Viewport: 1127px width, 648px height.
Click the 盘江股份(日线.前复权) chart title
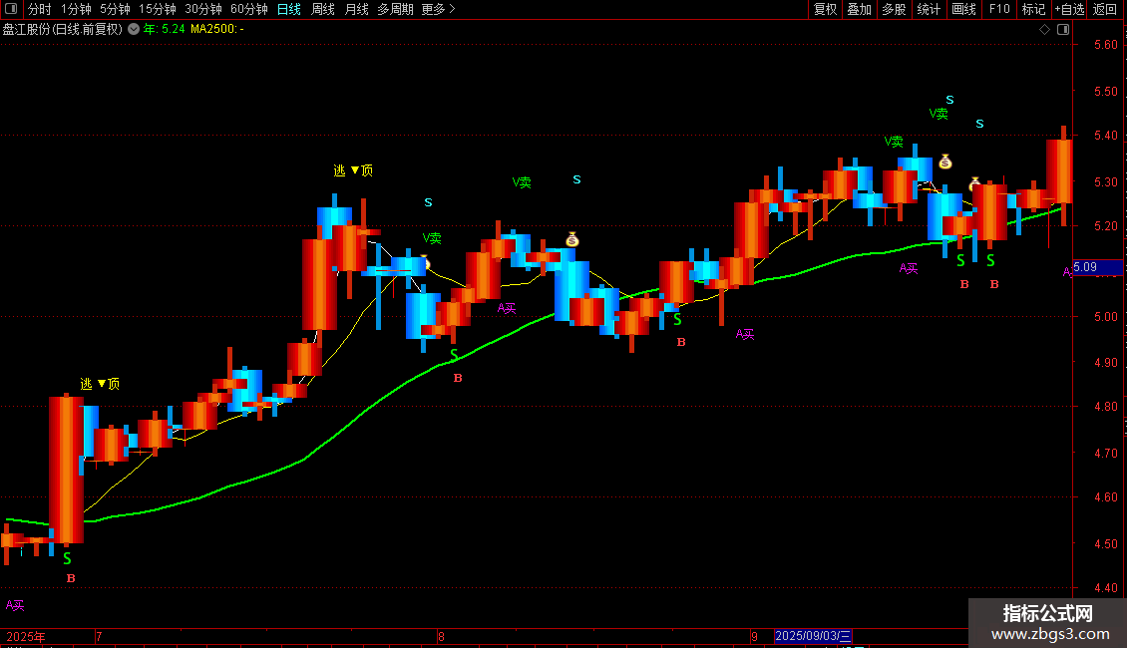pos(63,29)
